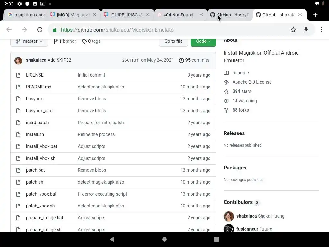Bookmark this page with the star icon
Viewport: 329px width, 247px height.
point(293,30)
